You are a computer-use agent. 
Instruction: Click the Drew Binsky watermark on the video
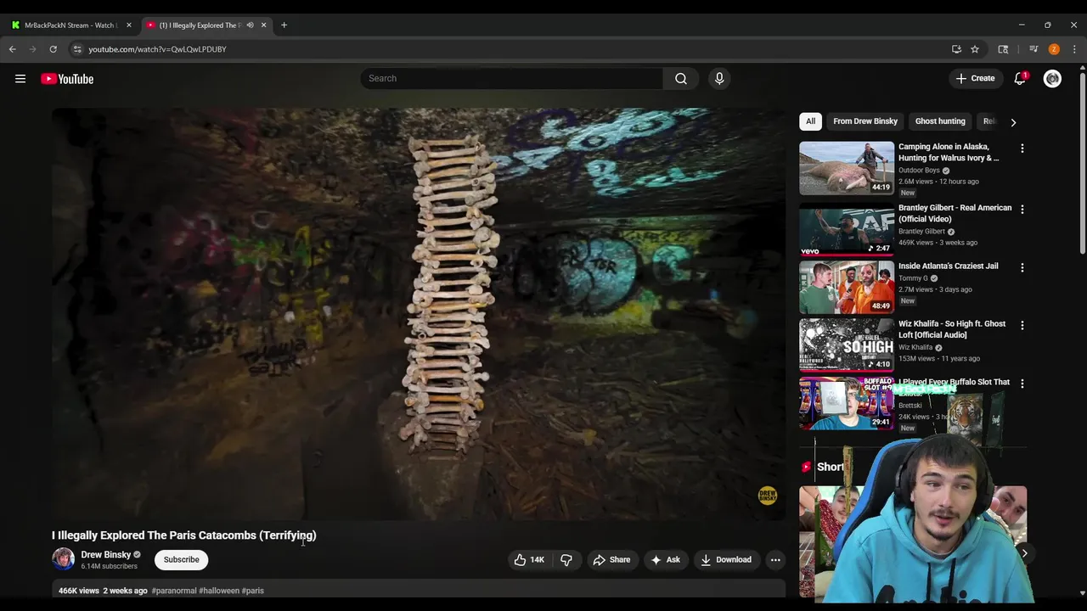(x=767, y=496)
